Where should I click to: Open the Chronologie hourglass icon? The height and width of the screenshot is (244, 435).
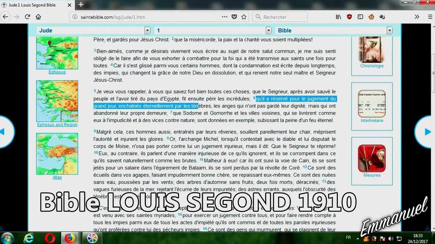click(372, 49)
